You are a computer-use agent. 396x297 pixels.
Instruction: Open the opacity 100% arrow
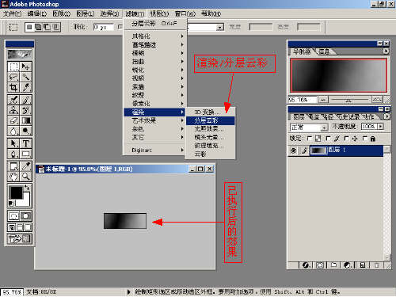coord(380,127)
